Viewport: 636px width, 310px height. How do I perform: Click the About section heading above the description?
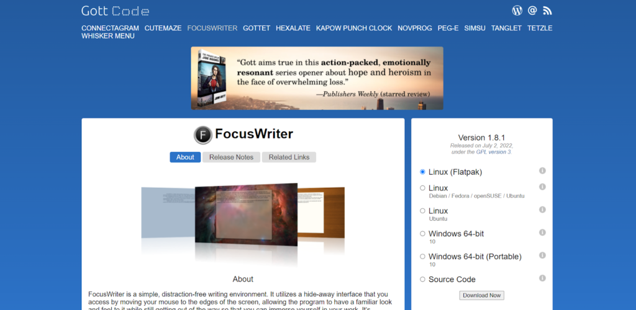pyautogui.click(x=243, y=279)
